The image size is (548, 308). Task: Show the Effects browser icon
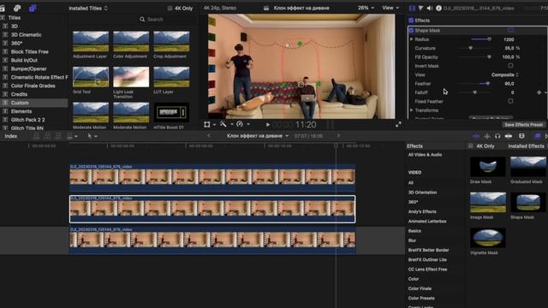pyautogui.click(x=538, y=136)
